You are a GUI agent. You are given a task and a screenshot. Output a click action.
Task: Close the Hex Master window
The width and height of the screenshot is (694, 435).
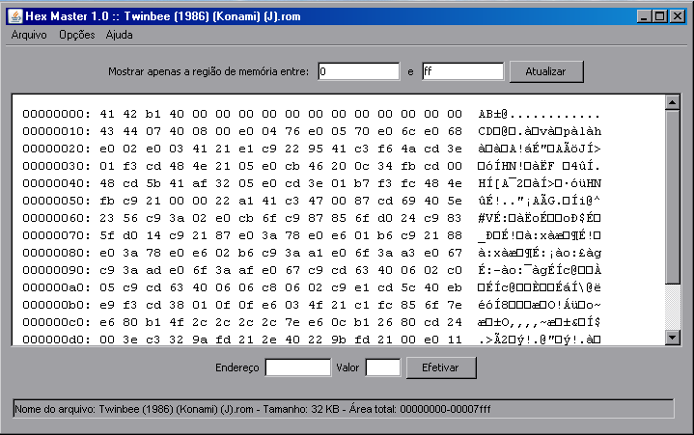678,16
